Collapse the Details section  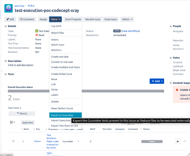pyautogui.click(x=6, y=26)
